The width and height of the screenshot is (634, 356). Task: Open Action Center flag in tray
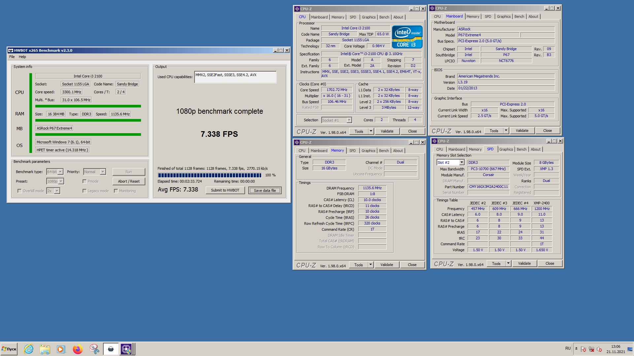coord(583,349)
